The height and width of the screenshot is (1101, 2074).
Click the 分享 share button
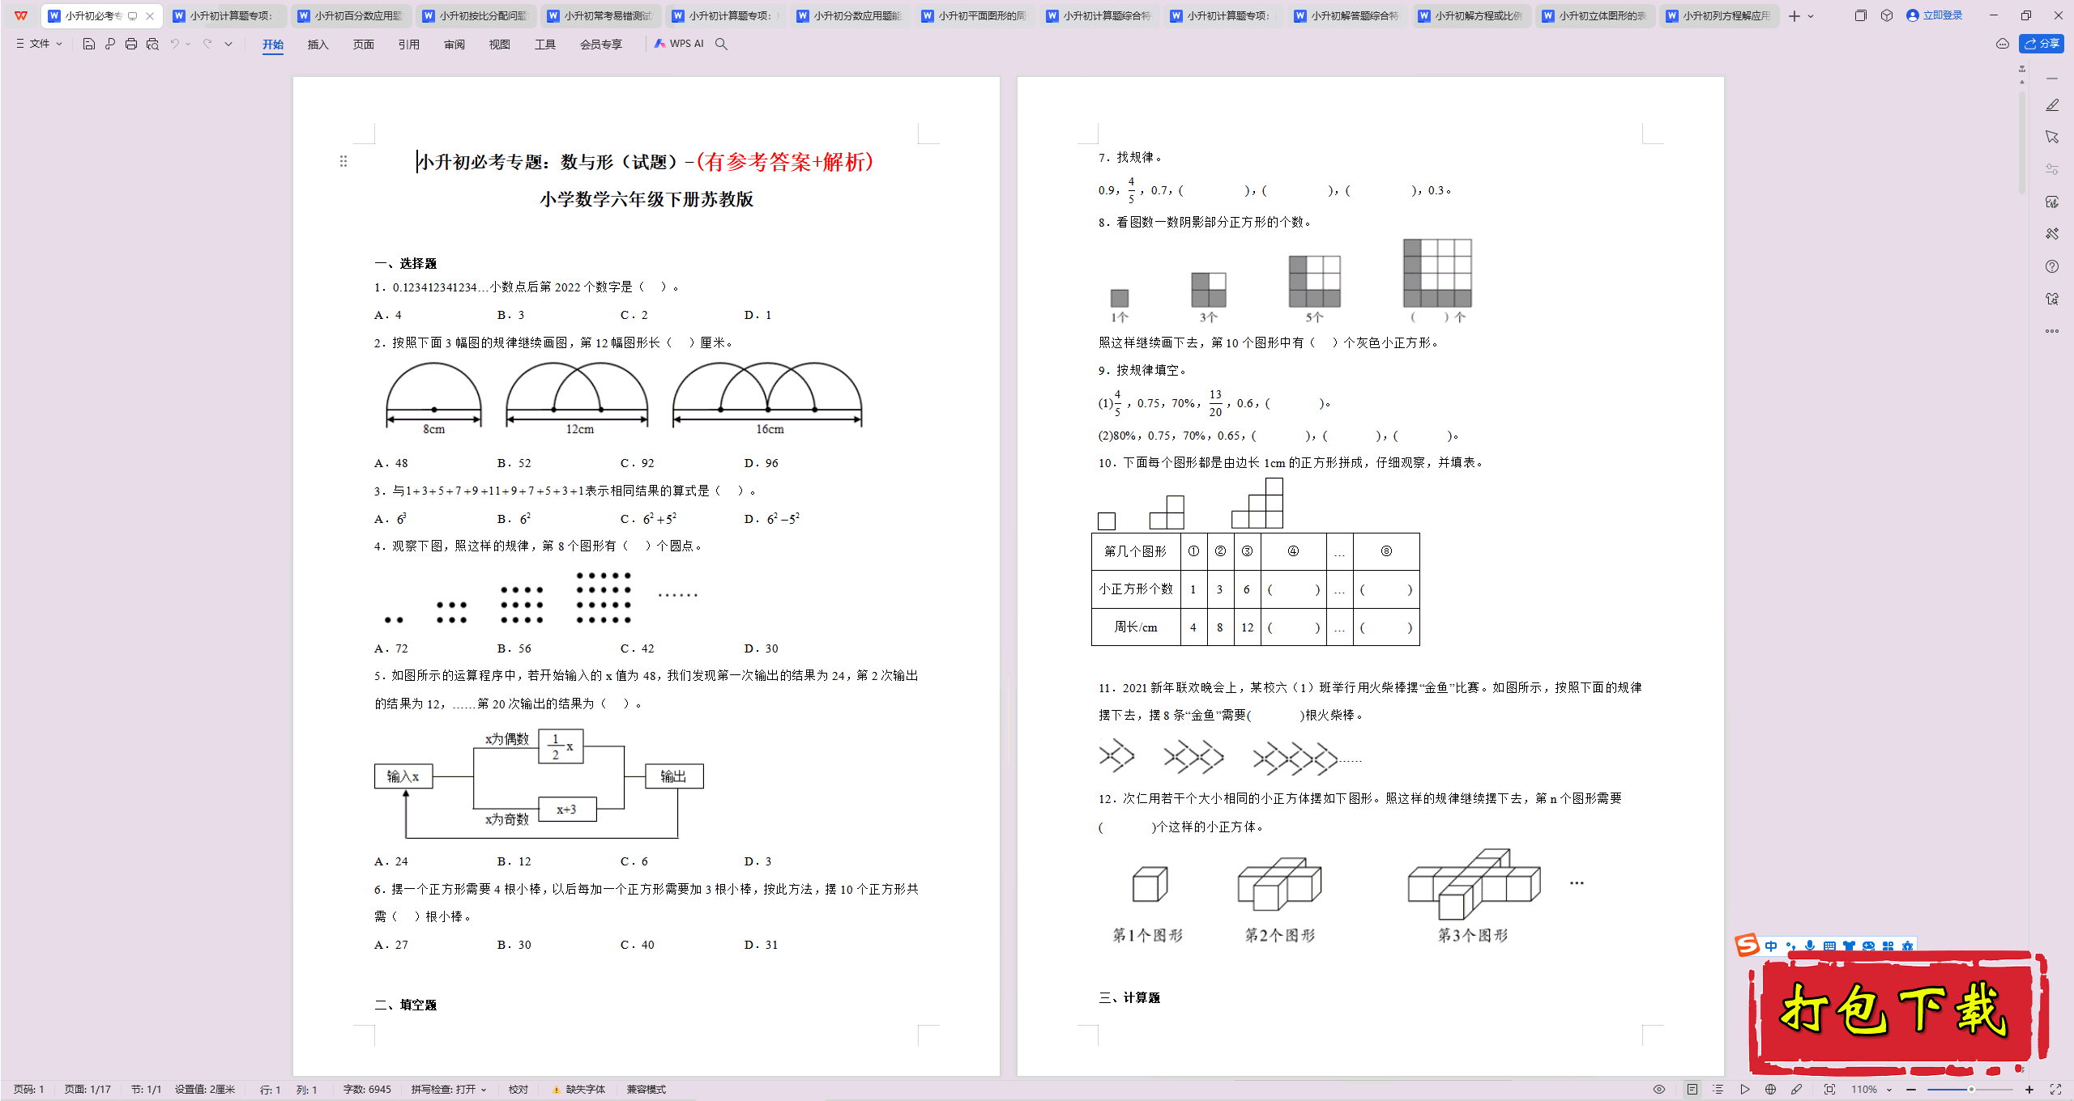coord(2042,44)
